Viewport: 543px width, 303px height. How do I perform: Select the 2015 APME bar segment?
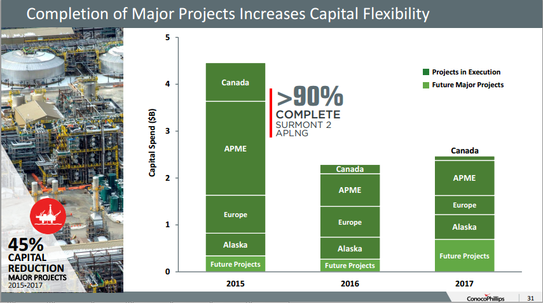click(x=235, y=148)
